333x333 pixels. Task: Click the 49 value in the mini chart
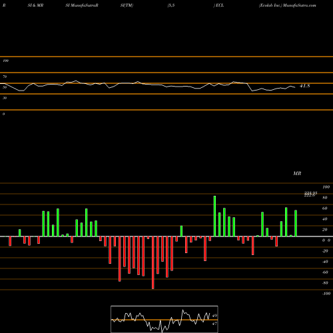(x=214, y=316)
